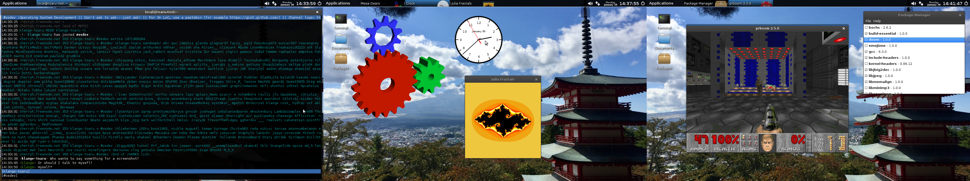Open the Help menu in Package Manager
The image size is (970, 181).
877,21
